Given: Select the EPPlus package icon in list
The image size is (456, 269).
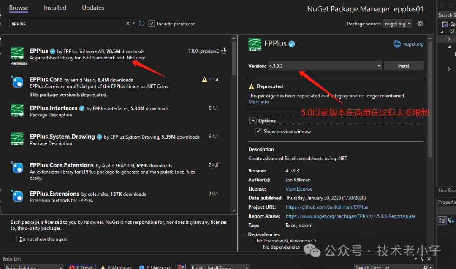Looking at the screenshot, I should pos(17,54).
